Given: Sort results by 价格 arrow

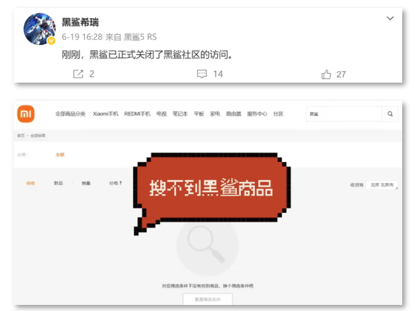Looking at the screenshot, I should click(x=116, y=183).
